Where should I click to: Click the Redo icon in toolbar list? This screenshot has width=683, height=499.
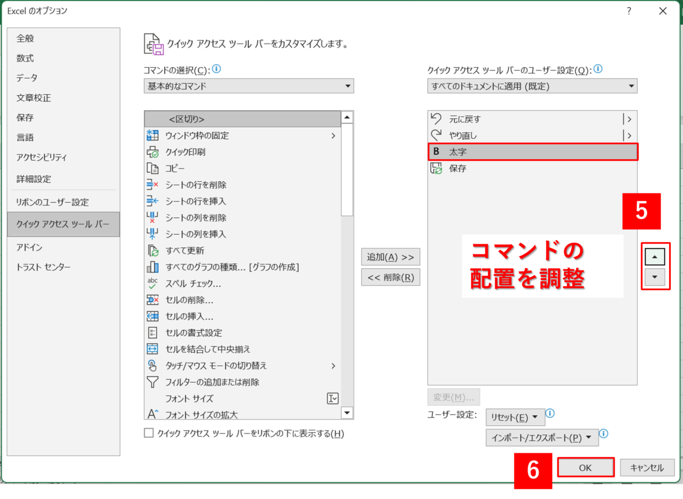coord(436,135)
